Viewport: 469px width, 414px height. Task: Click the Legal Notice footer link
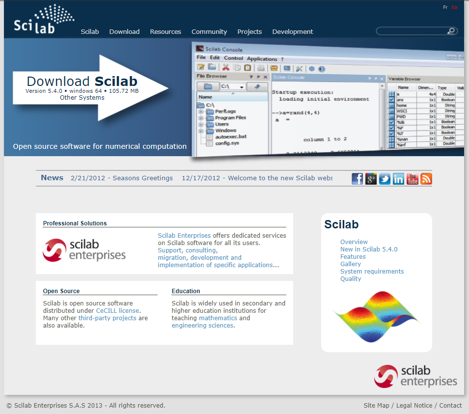414,405
